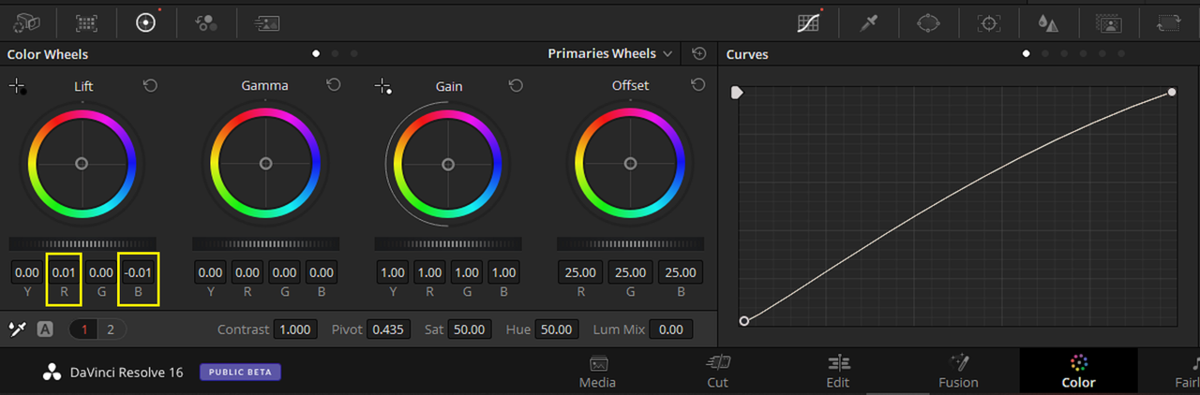Click the Gamma master wheel slider

265,243
